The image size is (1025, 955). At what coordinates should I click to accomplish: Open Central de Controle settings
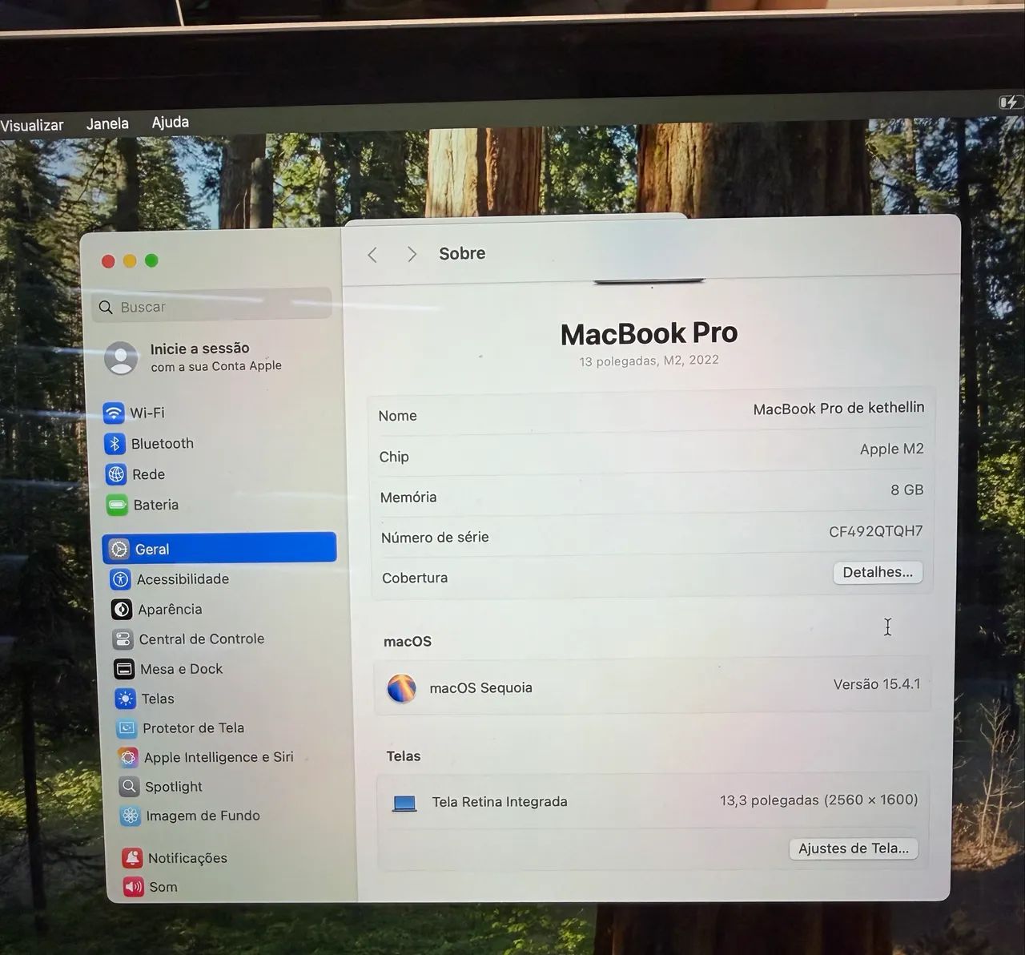tap(188, 639)
